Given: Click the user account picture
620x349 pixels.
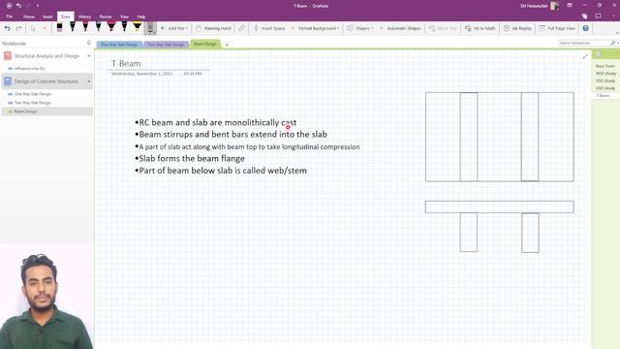Looking at the screenshot, I should click(x=554, y=6).
